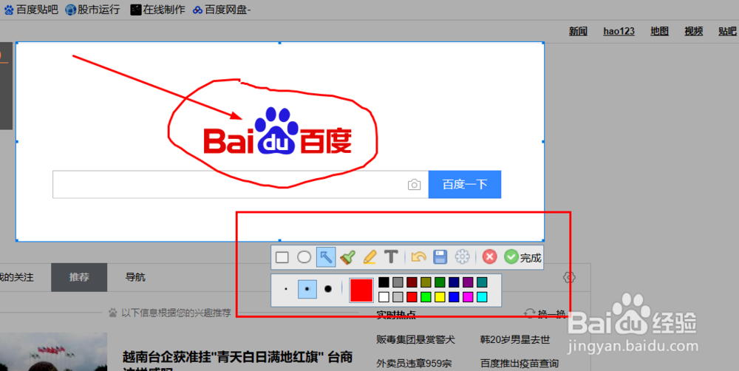Pick the bright green color swatch

[426, 297]
